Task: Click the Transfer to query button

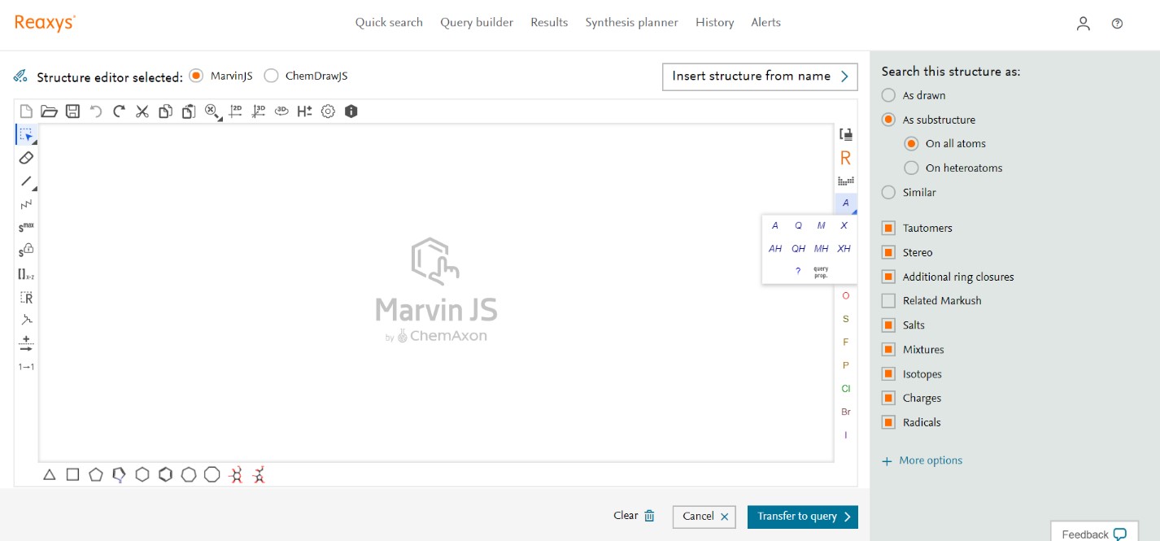Action: click(802, 517)
